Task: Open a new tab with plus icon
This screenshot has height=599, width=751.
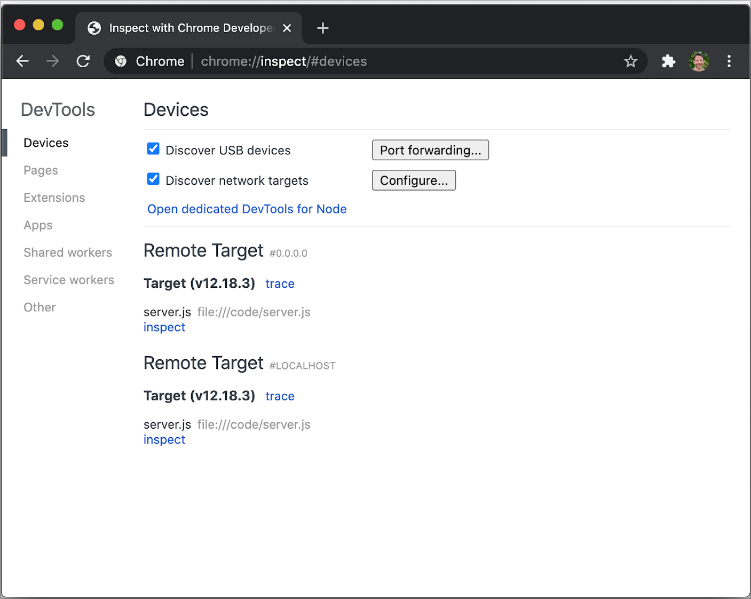Action: click(x=322, y=28)
